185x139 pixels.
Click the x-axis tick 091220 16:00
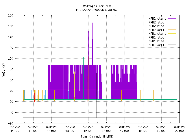click(106, 129)
